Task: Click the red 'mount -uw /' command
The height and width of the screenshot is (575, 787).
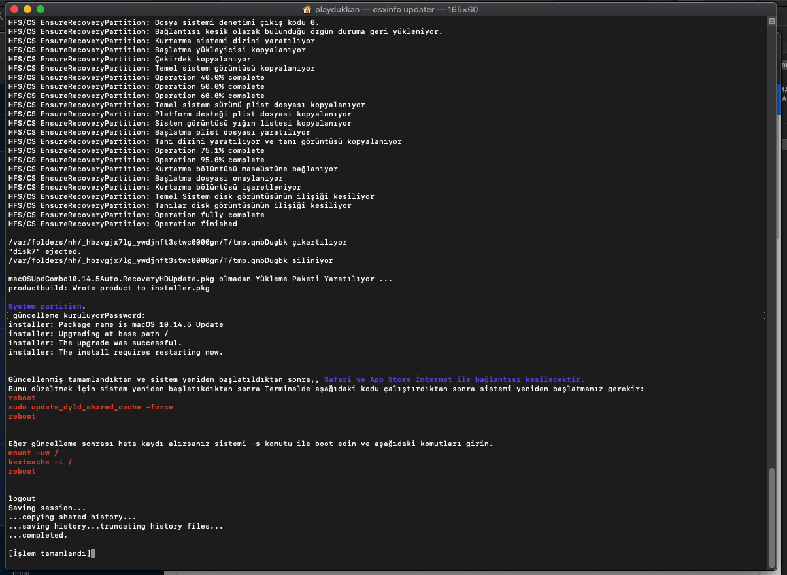Action: point(33,453)
